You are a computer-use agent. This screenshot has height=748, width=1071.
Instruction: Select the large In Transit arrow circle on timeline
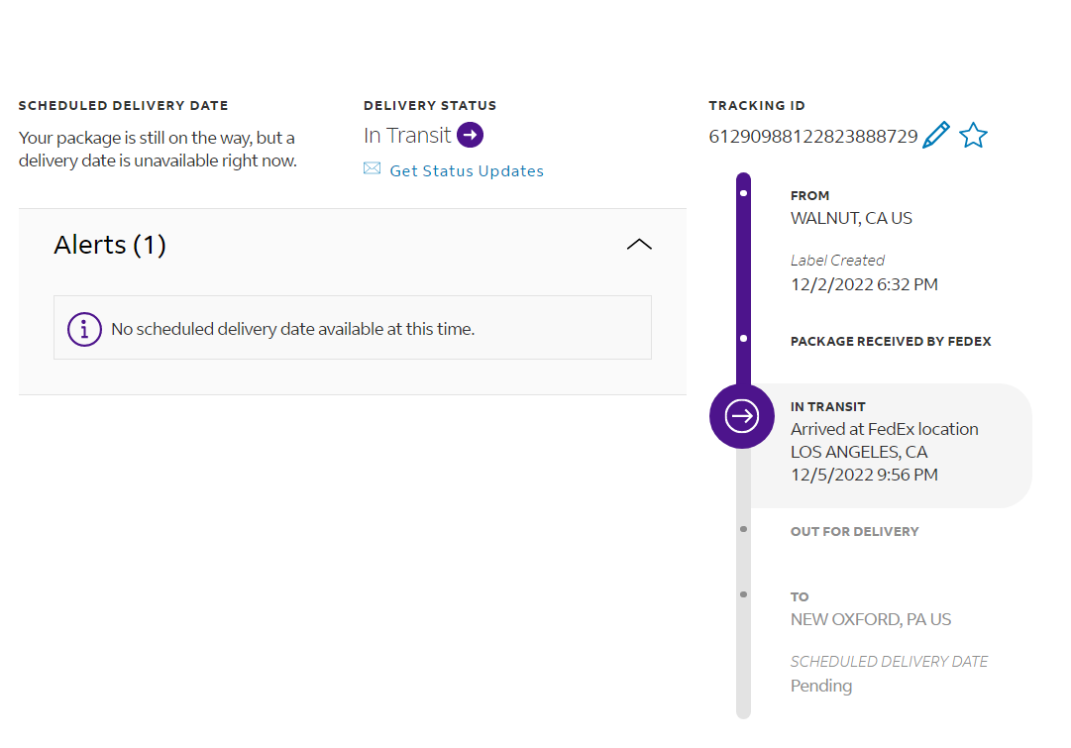point(742,416)
